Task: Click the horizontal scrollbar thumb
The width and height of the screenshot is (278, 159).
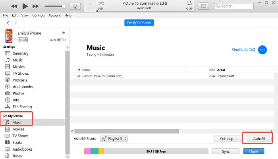Action: (127, 131)
